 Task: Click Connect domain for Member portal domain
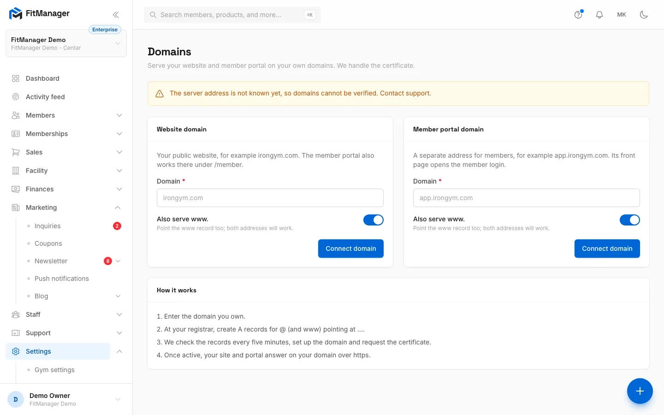click(x=607, y=249)
